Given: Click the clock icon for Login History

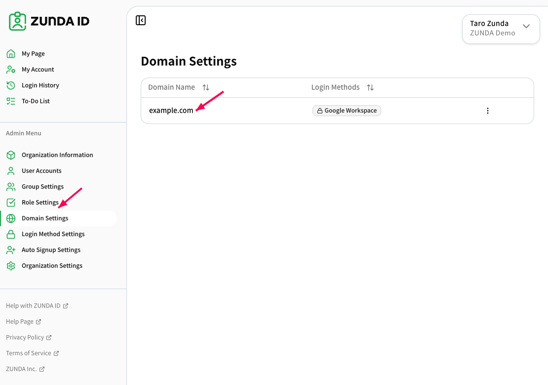Looking at the screenshot, I should (x=11, y=86).
